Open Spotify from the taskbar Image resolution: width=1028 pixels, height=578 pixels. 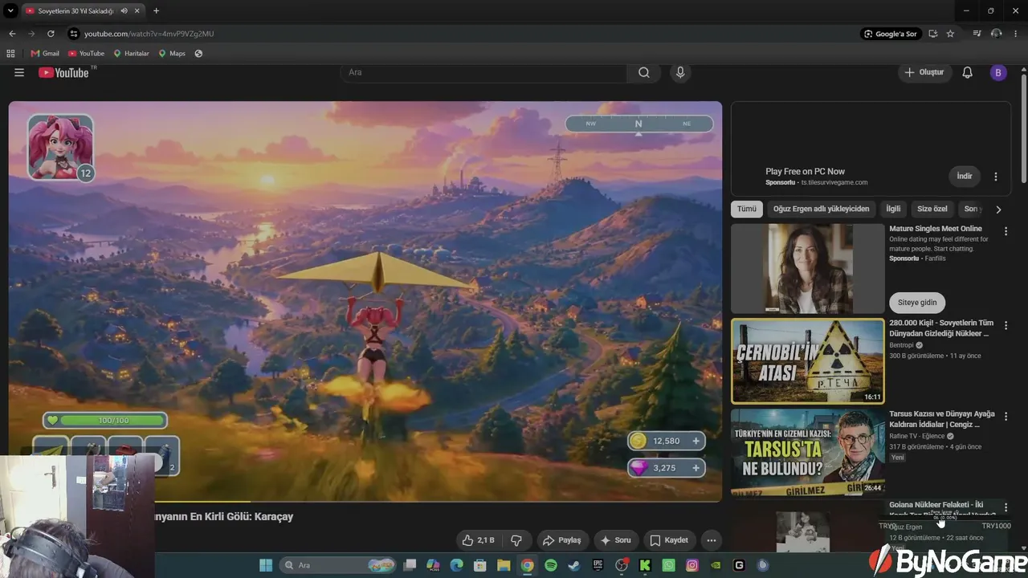551,565
